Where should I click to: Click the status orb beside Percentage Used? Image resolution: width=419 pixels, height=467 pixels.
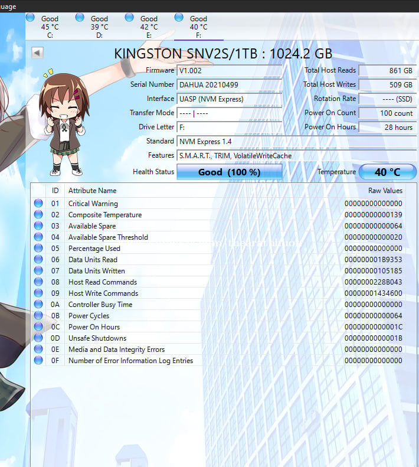point(38,249)
